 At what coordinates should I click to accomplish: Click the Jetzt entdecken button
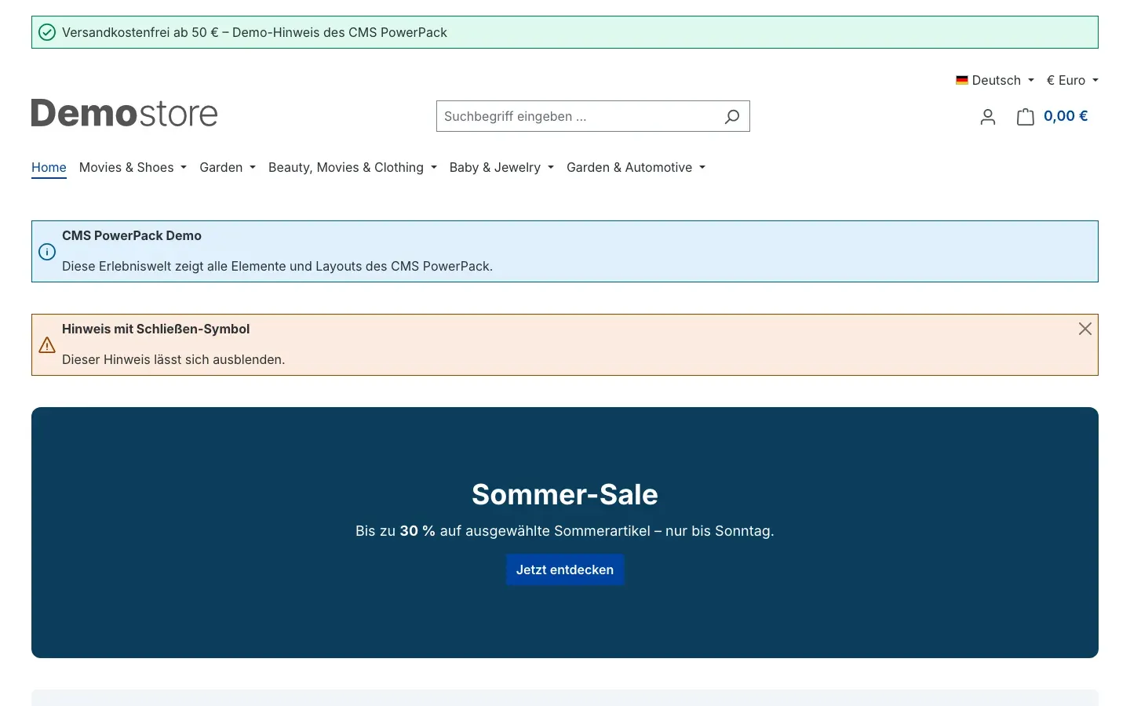click(x=565, y=570)
